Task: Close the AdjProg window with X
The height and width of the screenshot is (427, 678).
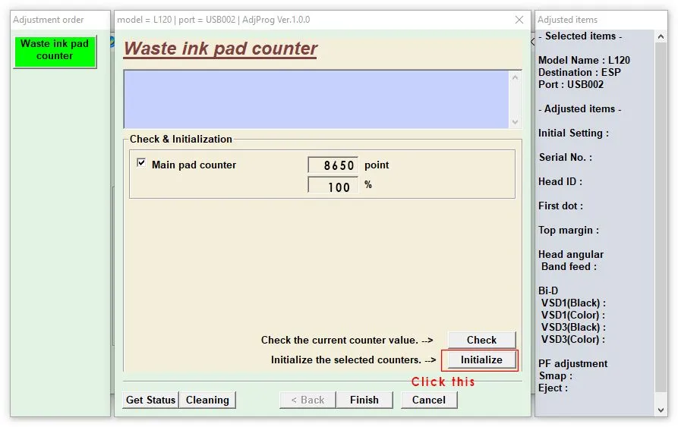Action: coord(519,20)
